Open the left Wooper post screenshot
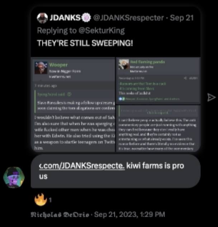 73,105
